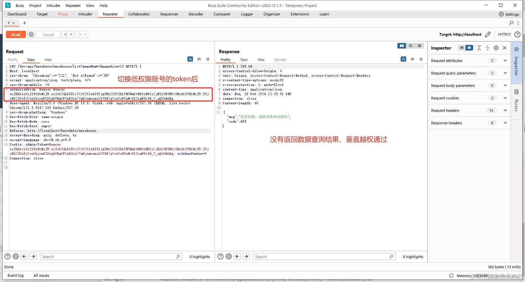Edit target with the pencil icon
The width and height of the screenshot is (525, 282).
[x=488, y=34]
